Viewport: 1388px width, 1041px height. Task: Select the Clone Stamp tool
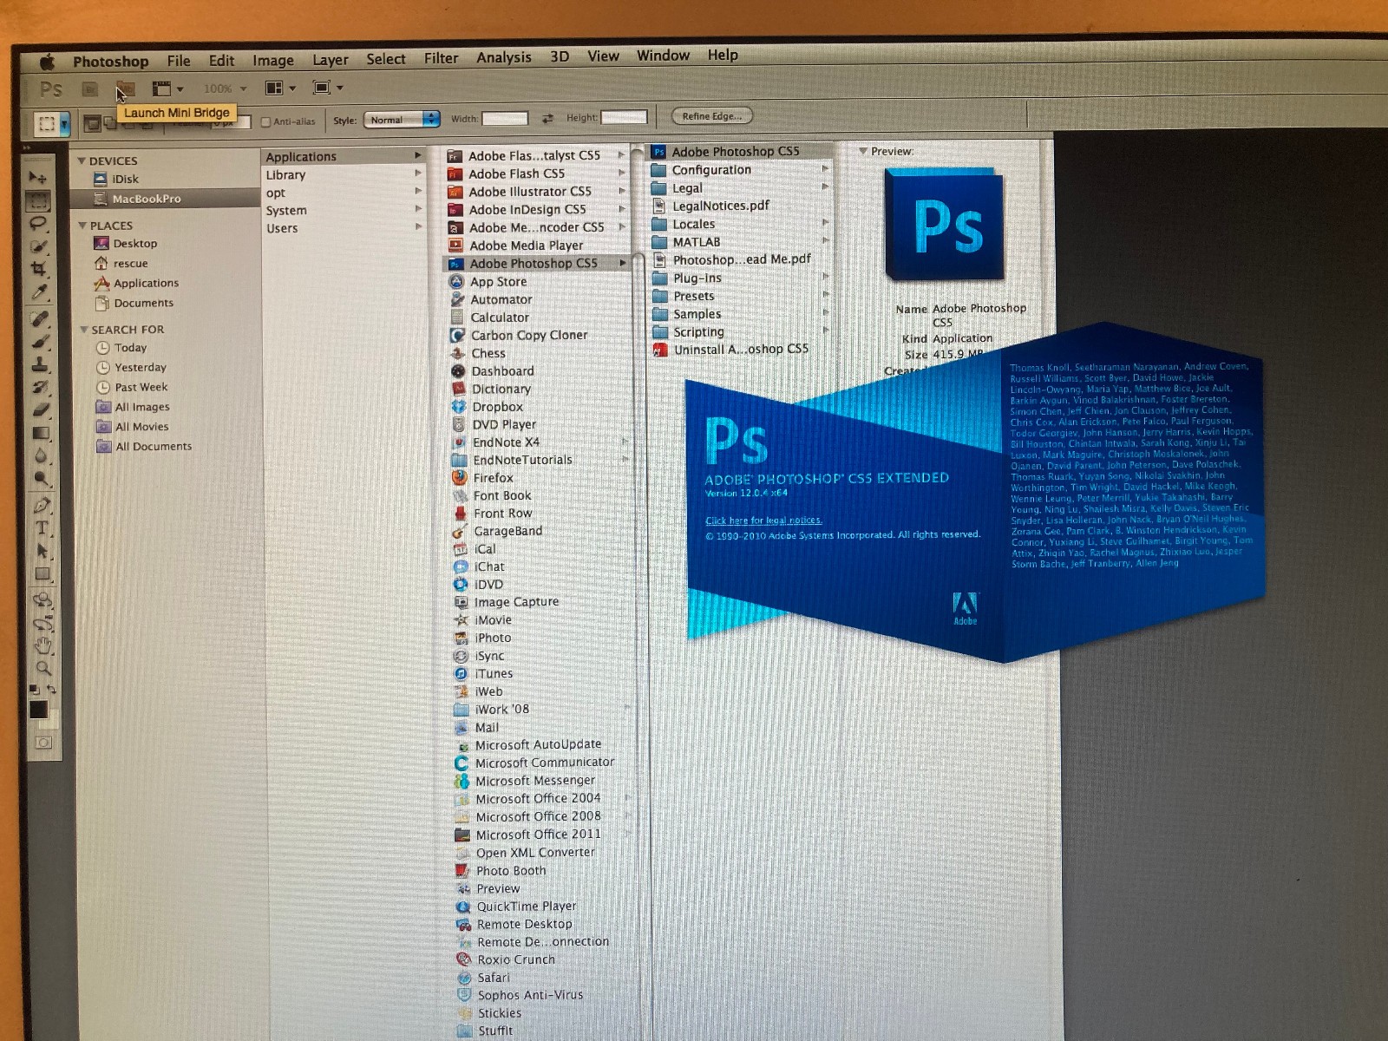[x=40, y=364]
